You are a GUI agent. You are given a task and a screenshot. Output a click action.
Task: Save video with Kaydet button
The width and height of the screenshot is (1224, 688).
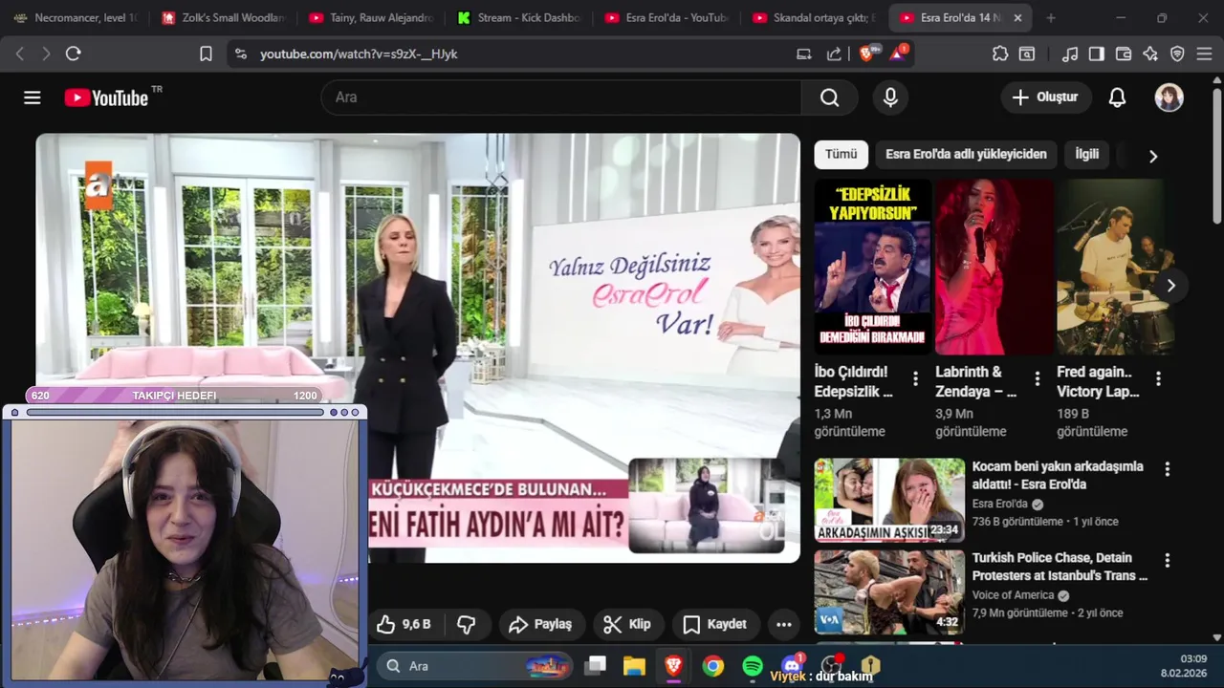pos(714,624)
